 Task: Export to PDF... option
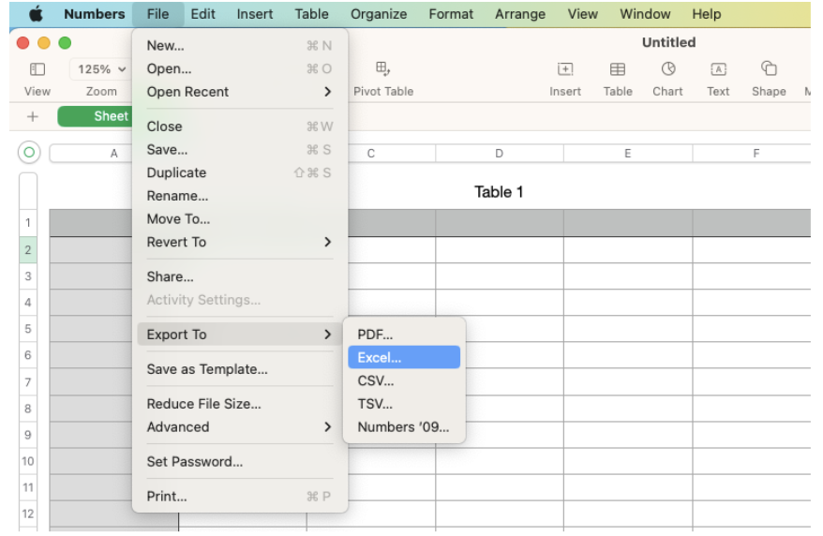[404, 335]
